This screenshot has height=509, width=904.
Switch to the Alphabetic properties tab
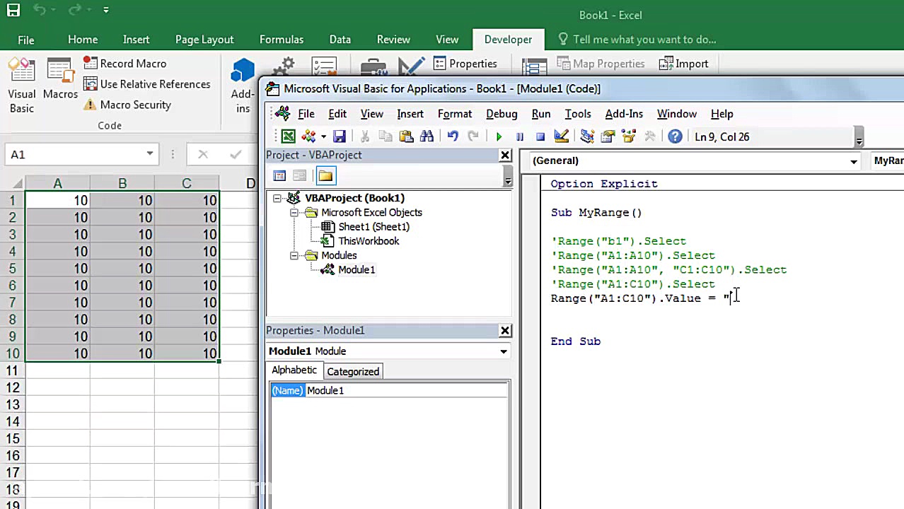click(x=294, y=370)
